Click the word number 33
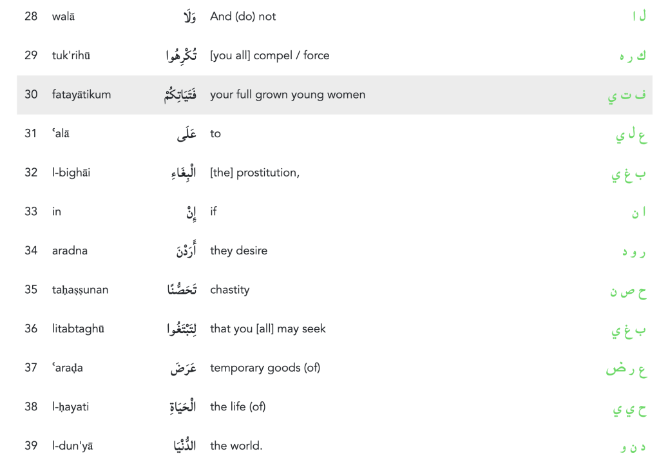This screenshot has height=458, width=659. [x=31, y=211]
